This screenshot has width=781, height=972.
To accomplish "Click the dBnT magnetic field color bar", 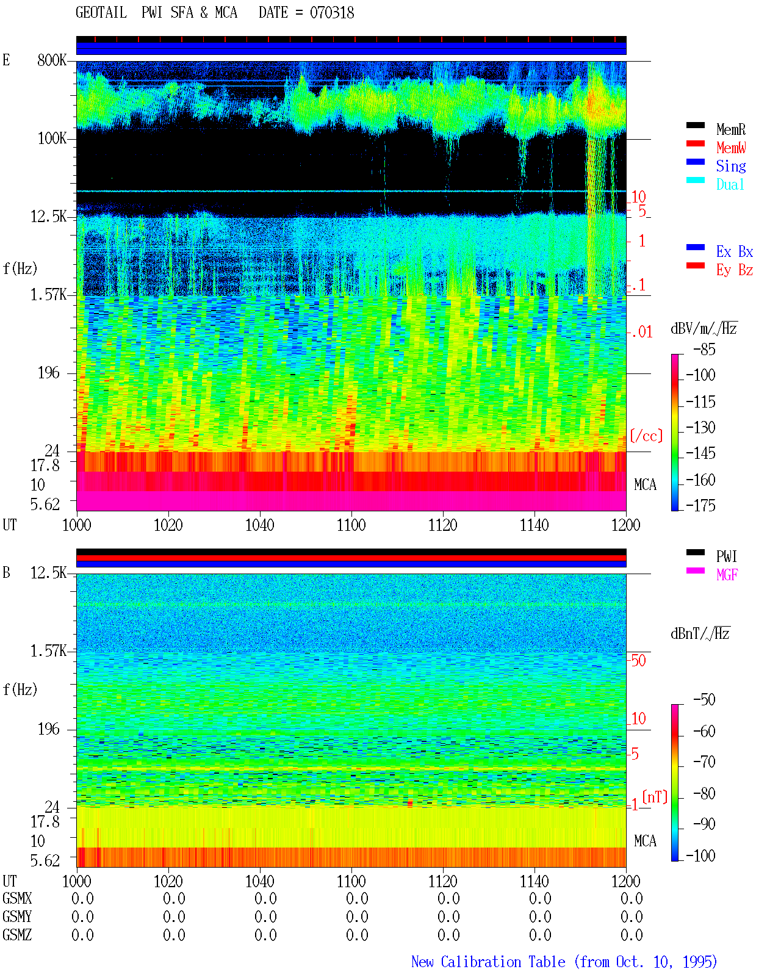I will [x=675, y=783].
